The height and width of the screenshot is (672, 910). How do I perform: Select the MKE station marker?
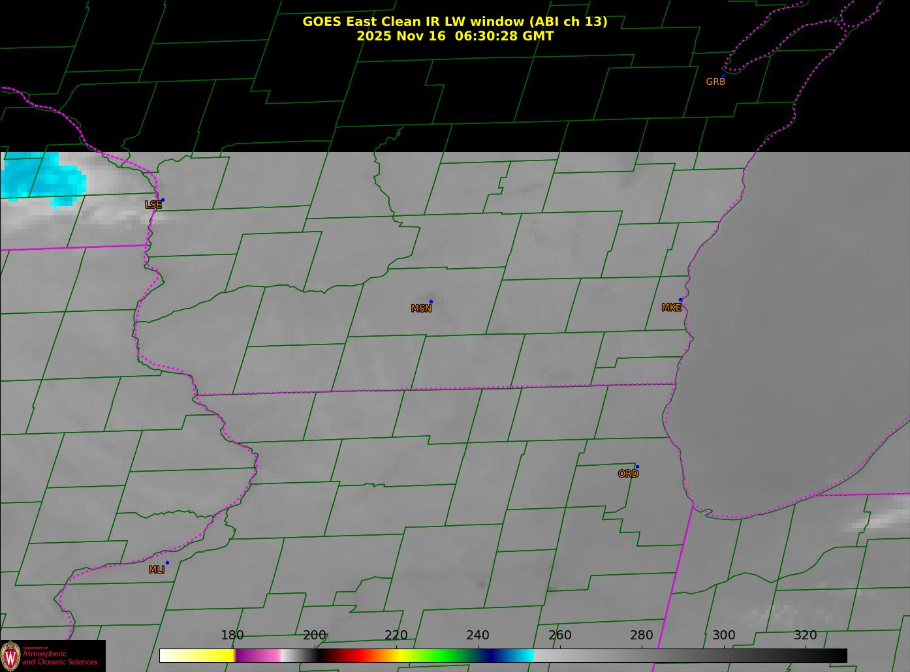click(680, 300)
